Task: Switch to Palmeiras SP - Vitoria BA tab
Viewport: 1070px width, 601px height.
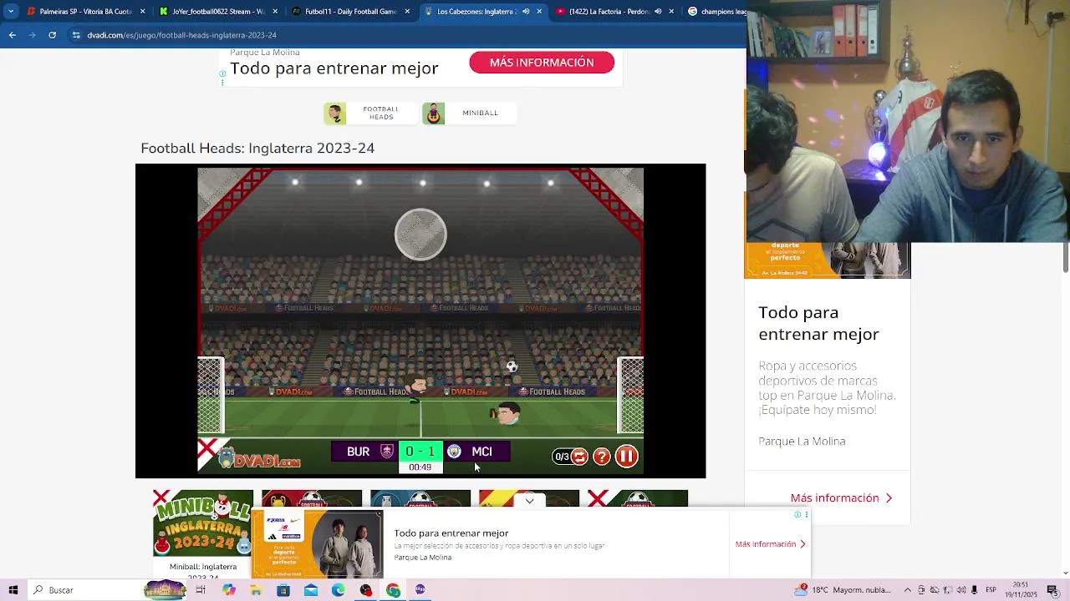Action: (85, 12)
